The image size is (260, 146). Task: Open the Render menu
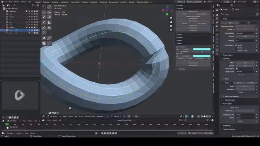tap(16, 2)
